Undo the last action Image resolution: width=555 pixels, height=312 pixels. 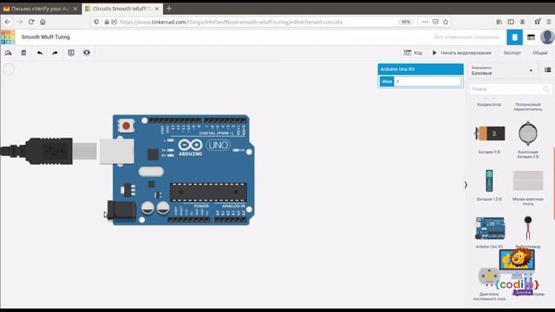click(40, 53)
